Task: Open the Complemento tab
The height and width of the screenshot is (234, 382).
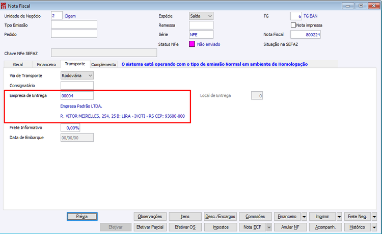Action: [x=103, y=64]
